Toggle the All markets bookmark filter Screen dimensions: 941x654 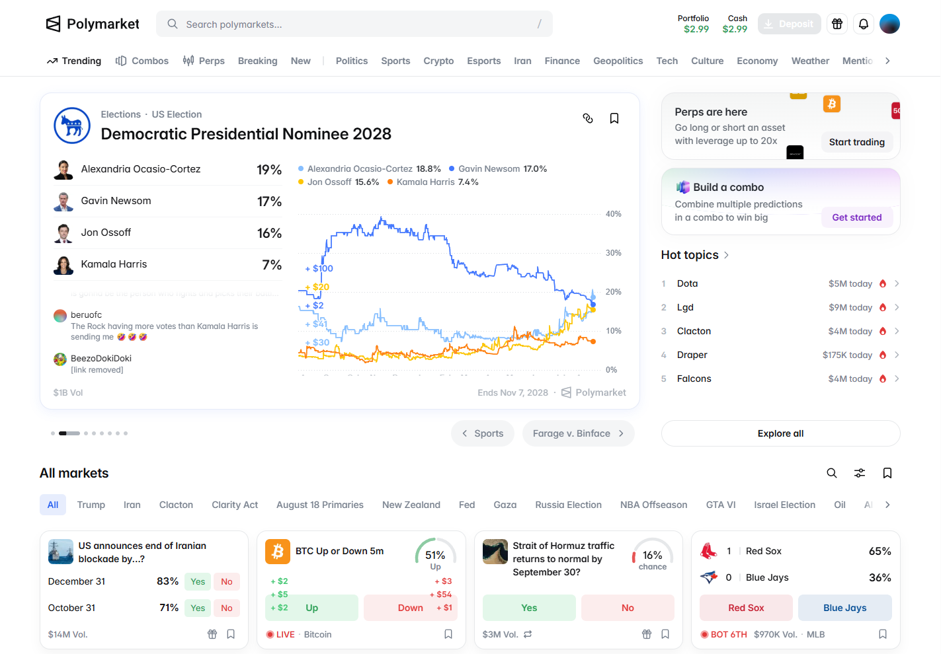[887, 473]
